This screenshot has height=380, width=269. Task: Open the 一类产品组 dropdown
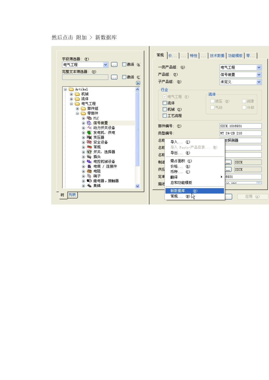tap(259, 67)
